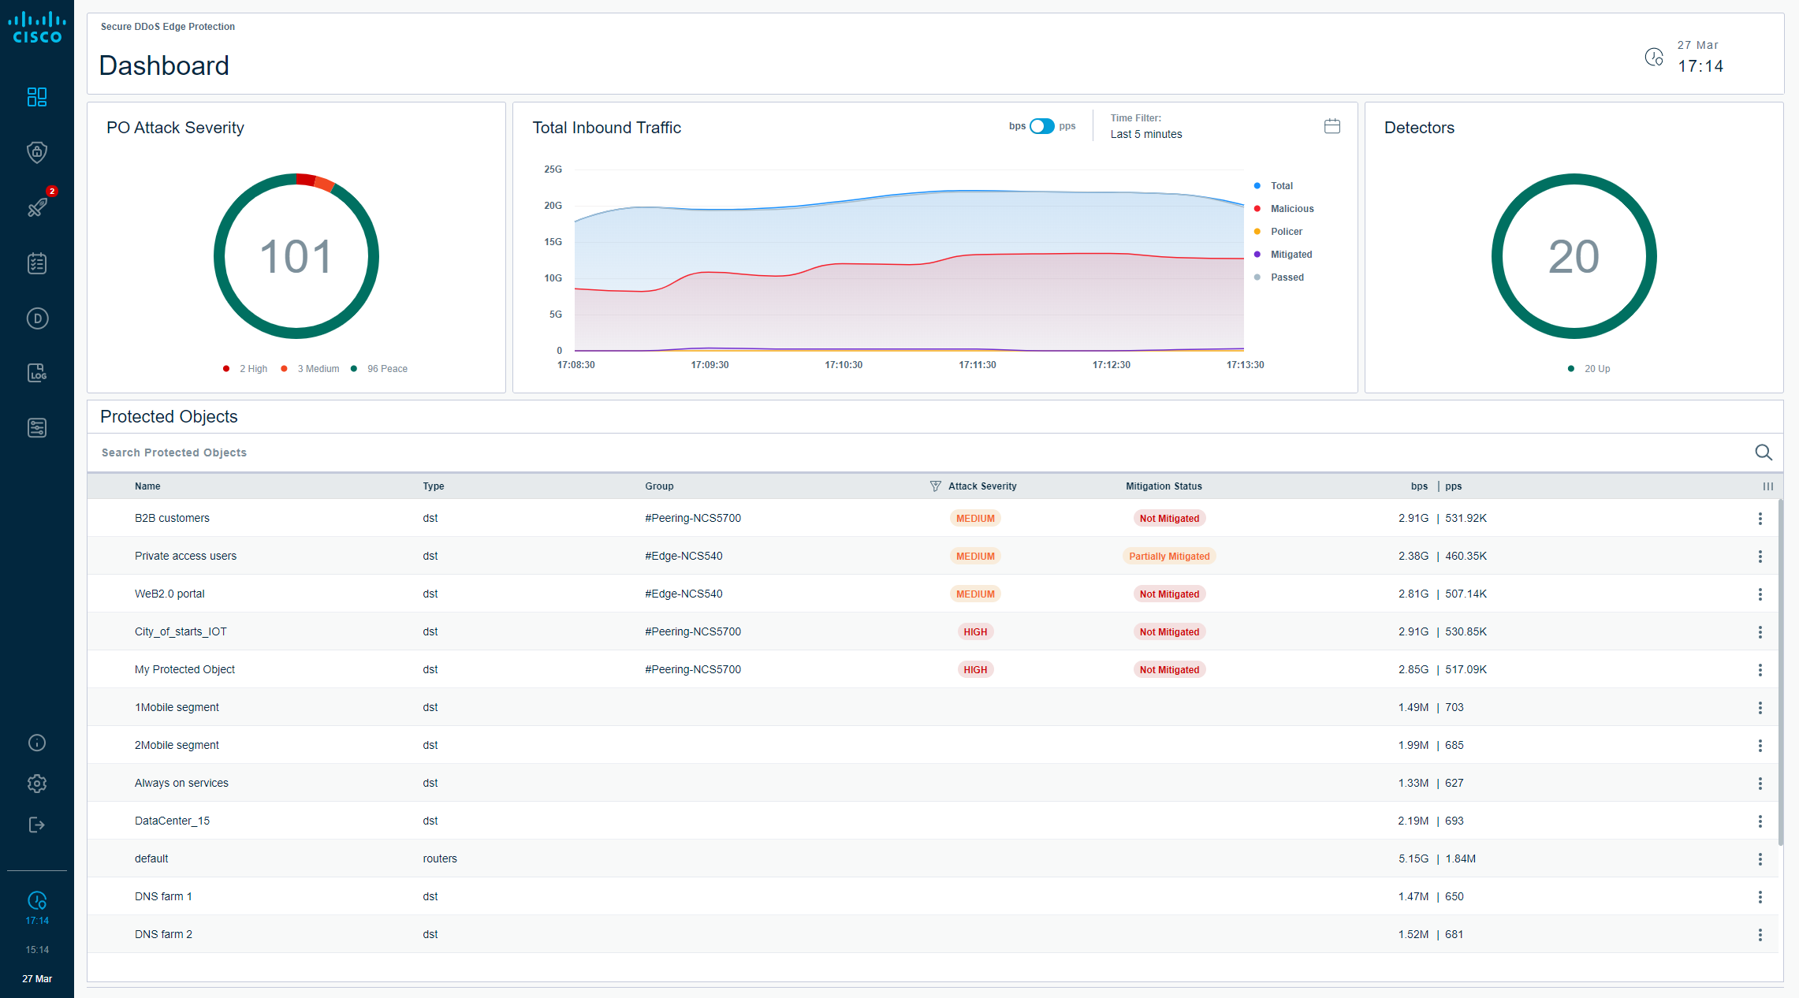This screenshot has width=1799, height=998.
Task: Click the clock icon above 17:14 in sidebar
Action: coord(37,900)
